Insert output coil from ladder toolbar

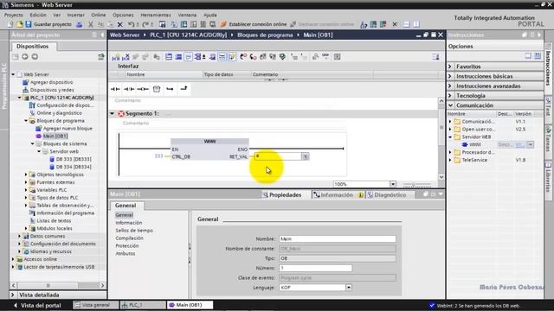coord(143,89)
